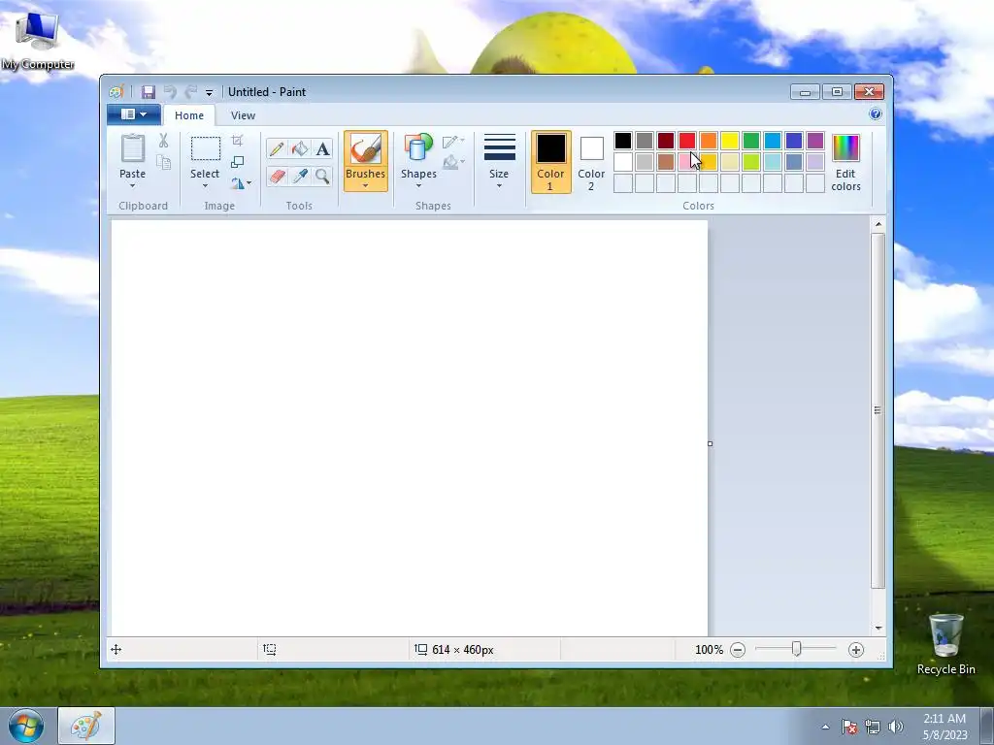The image size is (994, 745).
Task: Open Paint Help question mark icon
Action: (x=876, y=114)
